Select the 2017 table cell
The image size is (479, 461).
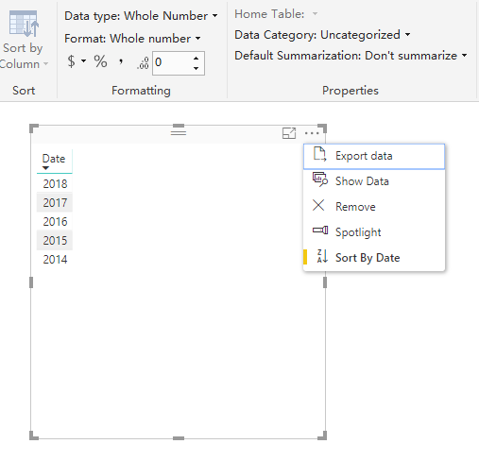pyautogui.click(x=55, y=203)
